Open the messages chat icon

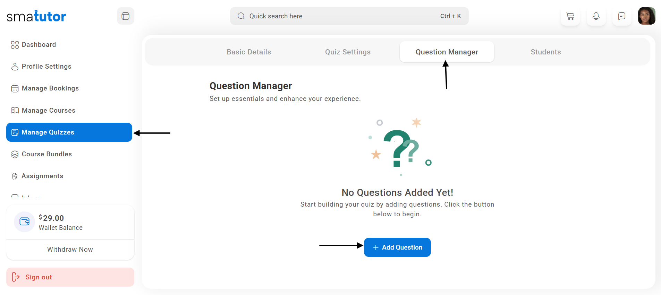(x=621, y=16)
